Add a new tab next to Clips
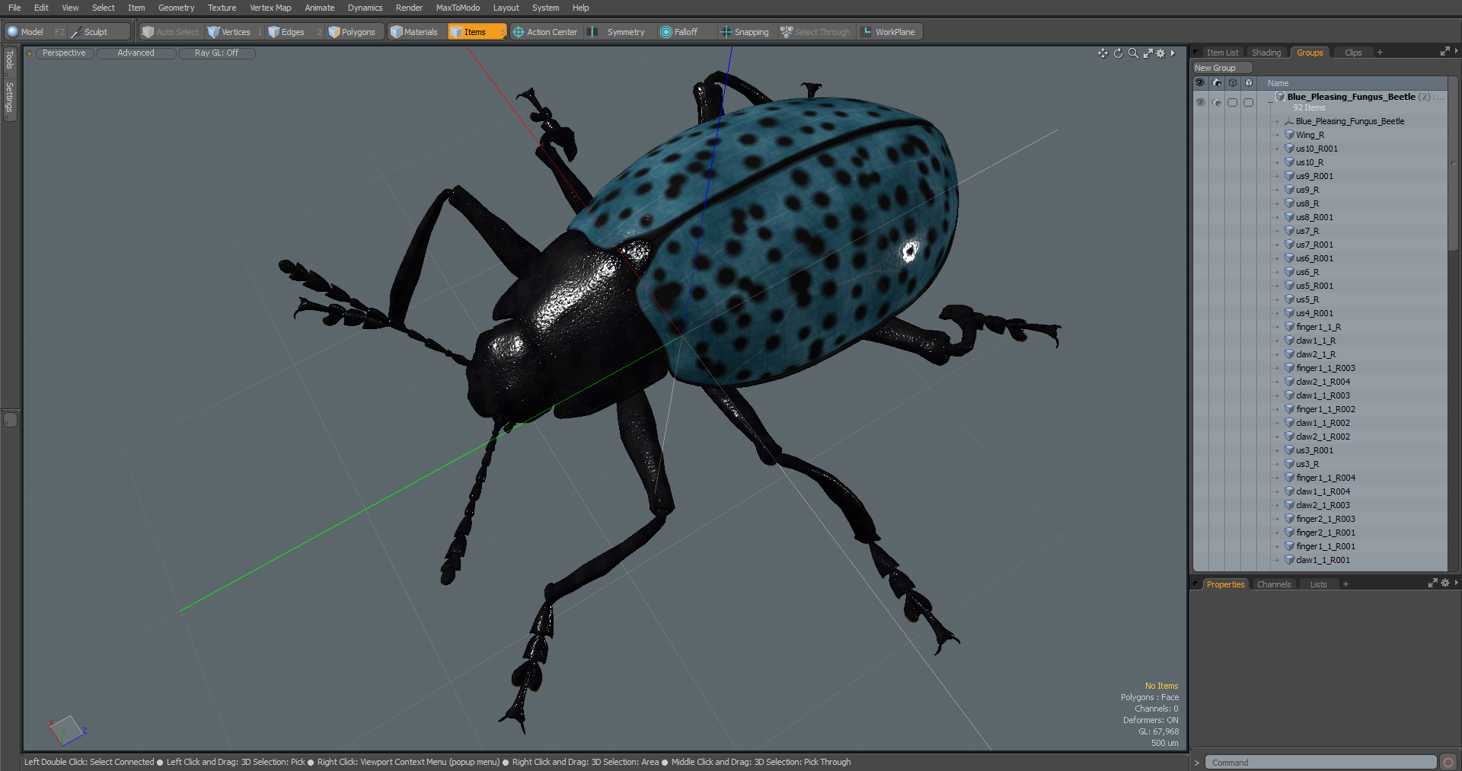The image size is (1462, 771). 1380,53
